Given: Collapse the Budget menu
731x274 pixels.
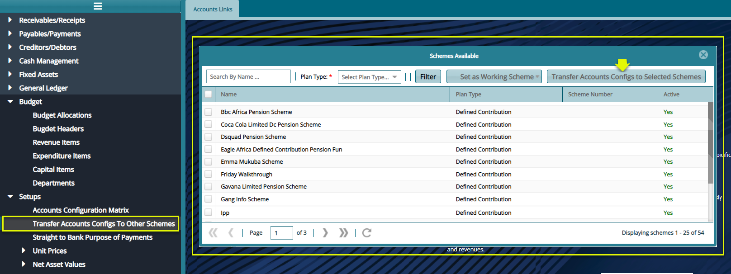Looking at the screenshot, I should (x=10, y=101).
